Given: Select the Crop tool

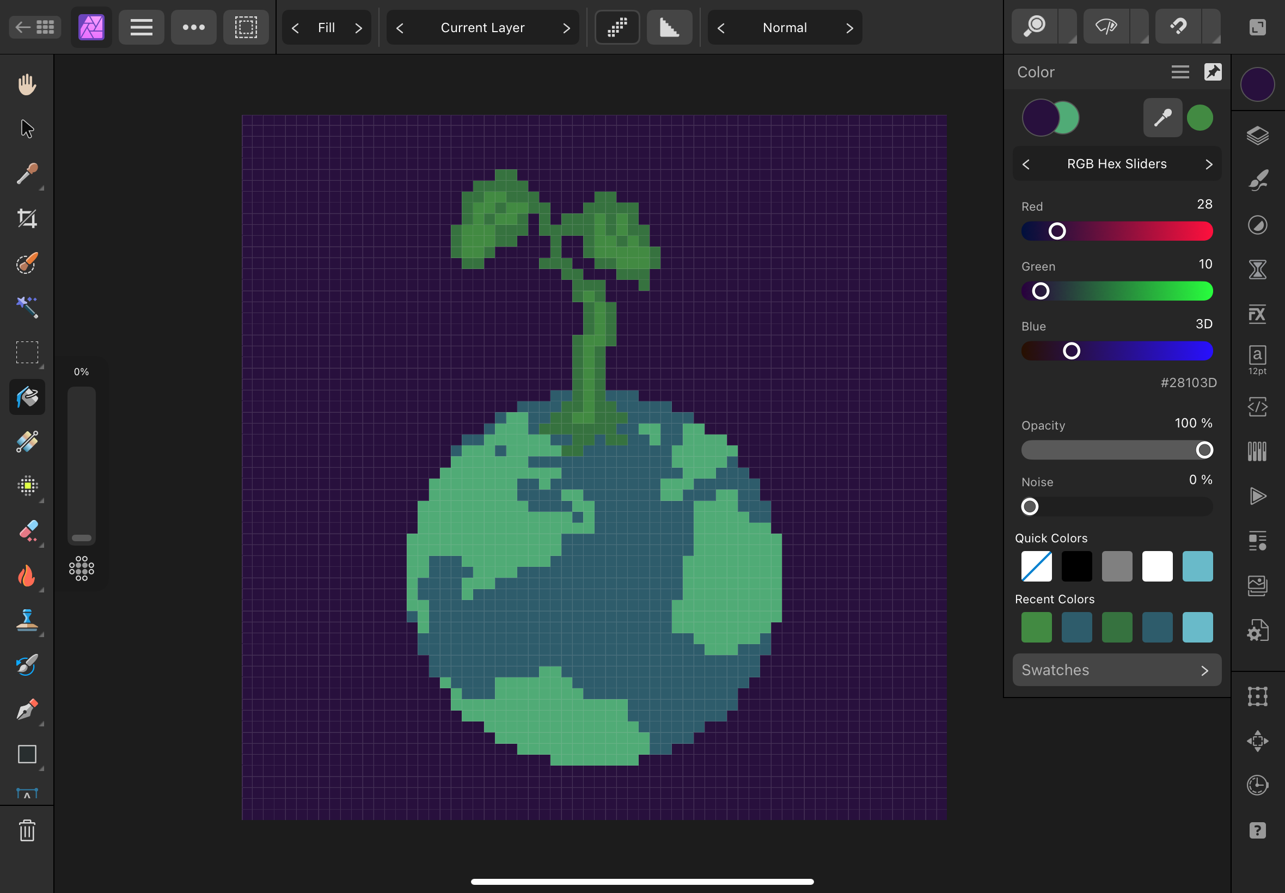Looking at the screenshot, I should (x=27, y=218).
